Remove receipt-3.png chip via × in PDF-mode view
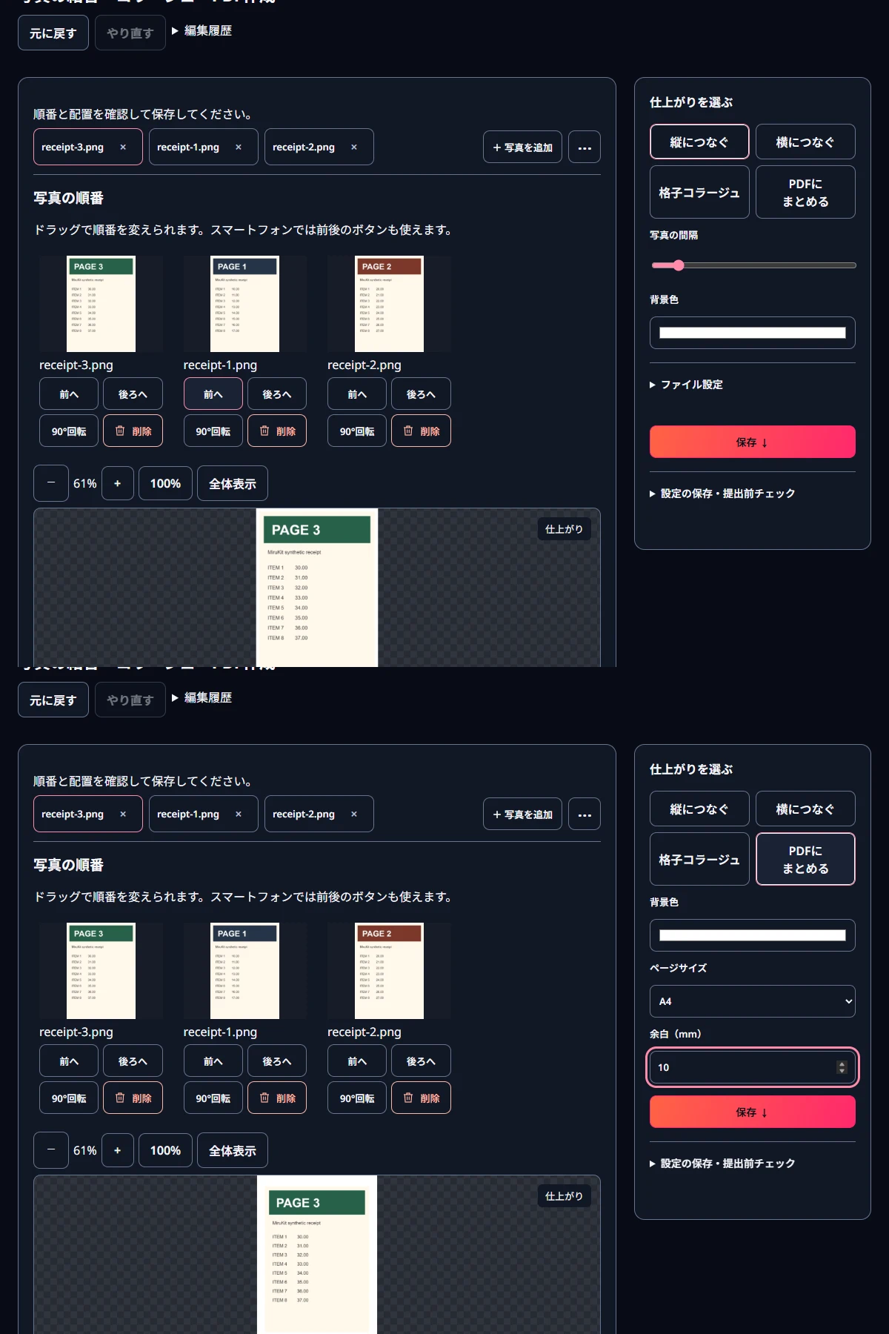This screenshot has height=1334, width=889. (x=123, y=814)
